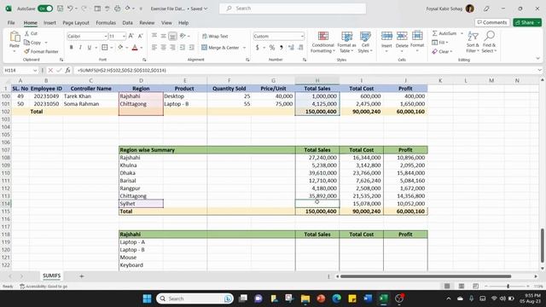Apply Accounting dollar number format
Viewport: 546px width, 307px height.
point(258,48)
